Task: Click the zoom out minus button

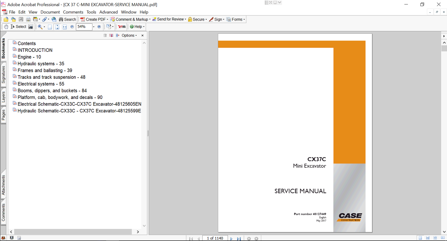Action: [x=72, y=27]
